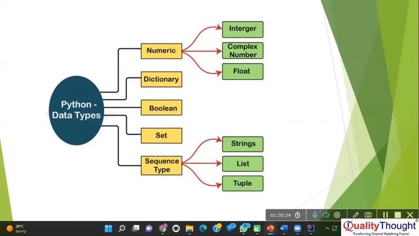Open Zoom from the taskbar
Viewport: 419px width, 236px height.
pos(297,229)
